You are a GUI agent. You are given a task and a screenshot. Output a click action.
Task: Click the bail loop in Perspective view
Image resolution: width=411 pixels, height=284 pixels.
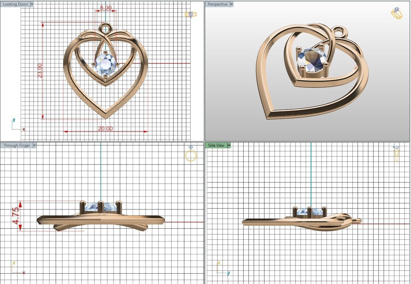(340, 33)
